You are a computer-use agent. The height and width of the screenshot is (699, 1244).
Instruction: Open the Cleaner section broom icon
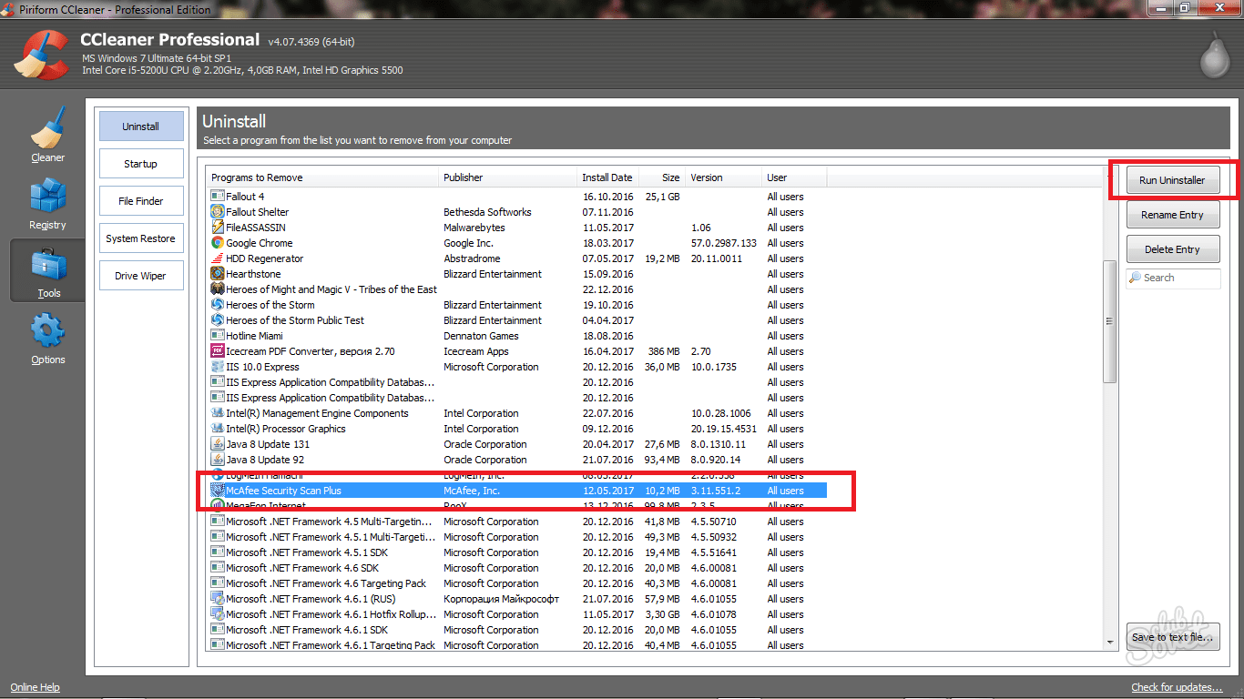coord(47,127)
